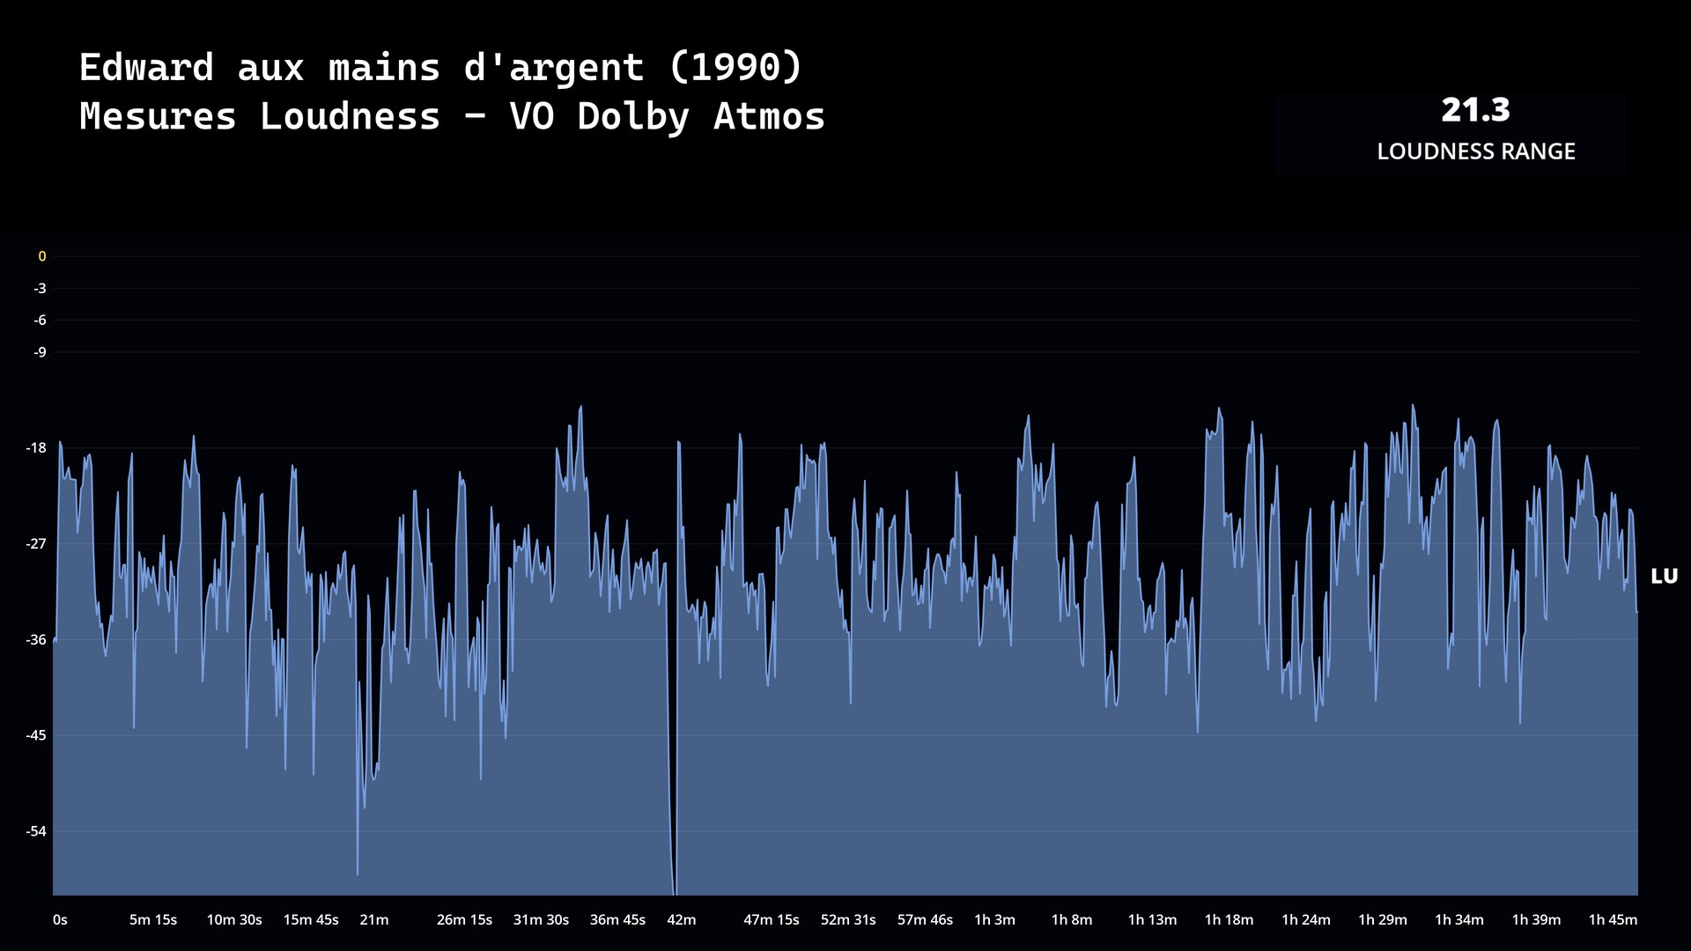Click the 0 label on the y-axis
This screenshot has height=951, width=1691.
[x=41, y=256]
